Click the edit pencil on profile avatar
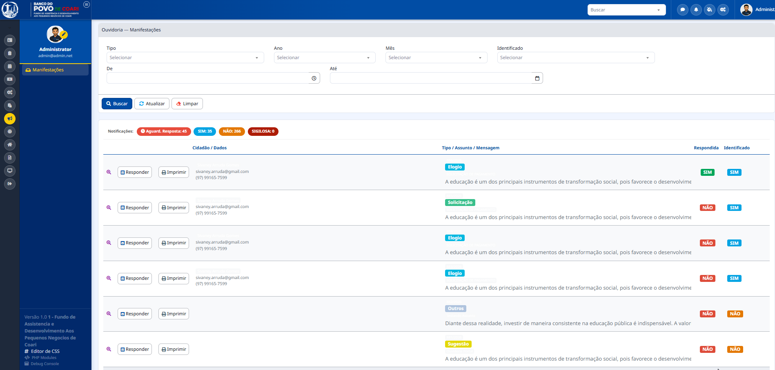 tap(64, 35)
